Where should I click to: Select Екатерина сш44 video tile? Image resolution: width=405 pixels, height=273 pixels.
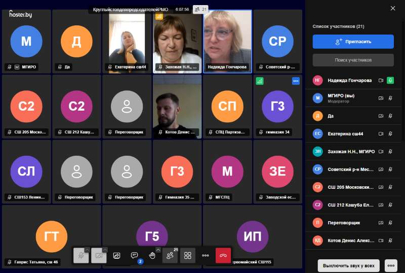127,42
